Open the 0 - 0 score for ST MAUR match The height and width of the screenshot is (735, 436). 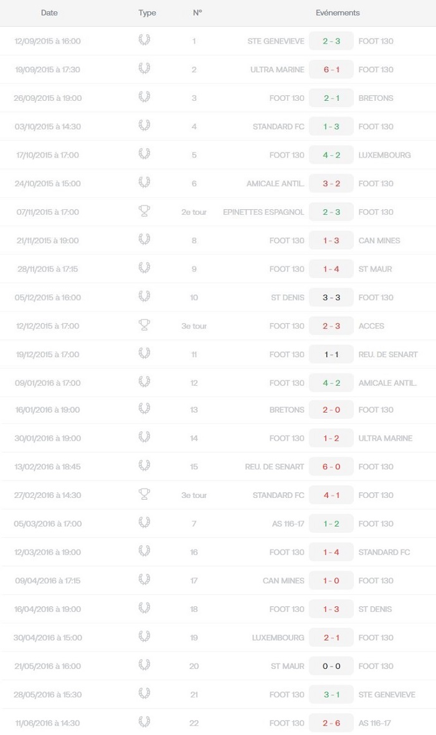coord(331,666)
